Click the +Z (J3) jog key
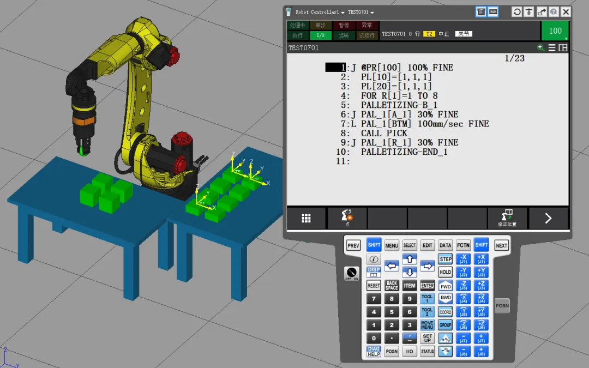This screenshot has height=368, width=589. click(481, 286)
